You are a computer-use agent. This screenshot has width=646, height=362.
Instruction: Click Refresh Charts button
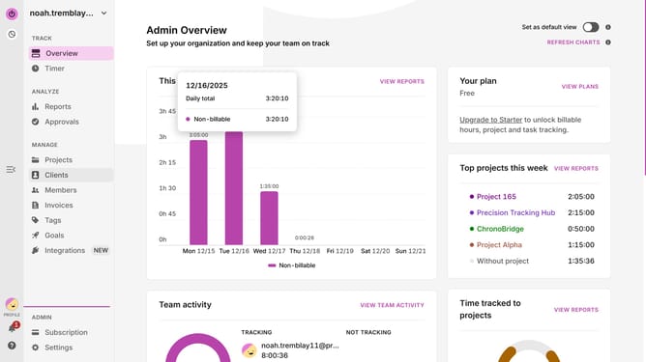tap(573, 42)
